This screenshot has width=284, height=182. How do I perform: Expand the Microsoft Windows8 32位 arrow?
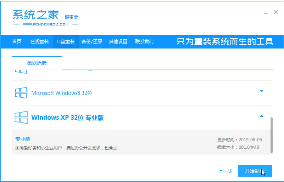pos(261,91)
